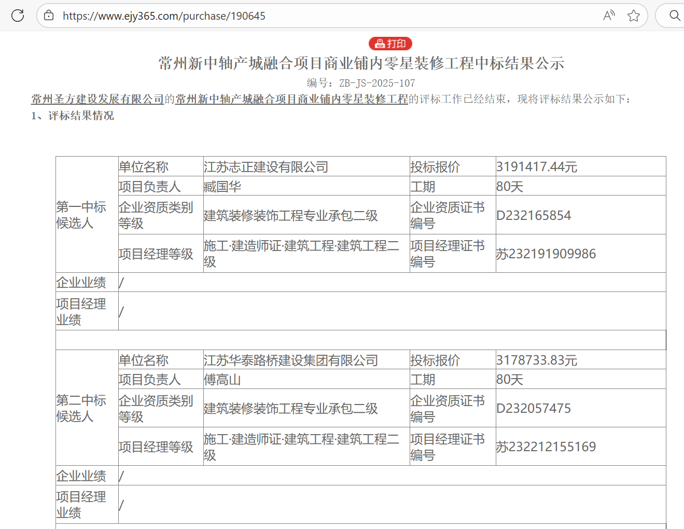Click the bid price 3191417.44元 cell
The width and height of the screenshot is (684, 529).
coord(537,167)
